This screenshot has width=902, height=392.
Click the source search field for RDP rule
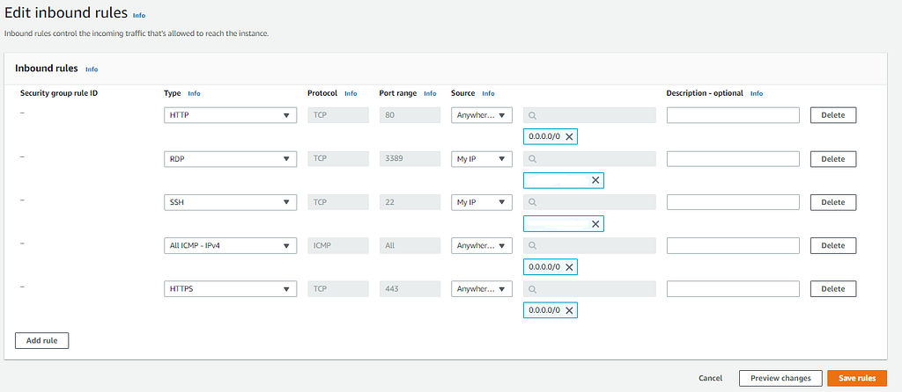point(589,159)
